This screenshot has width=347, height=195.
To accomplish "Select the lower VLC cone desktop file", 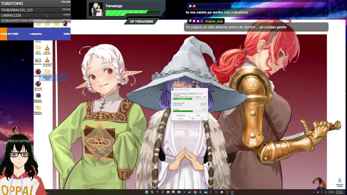I will 47,60.
